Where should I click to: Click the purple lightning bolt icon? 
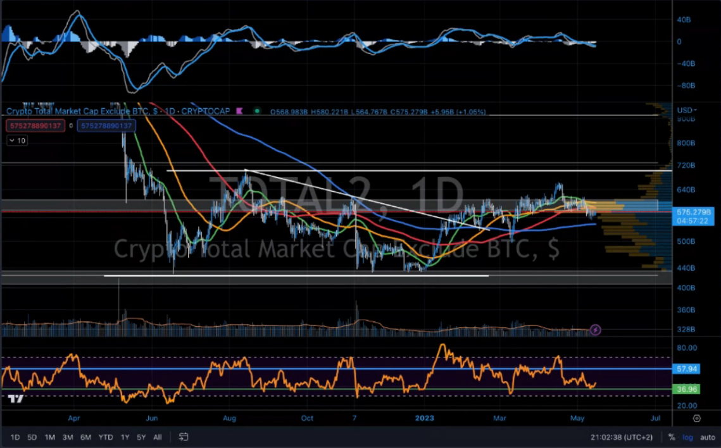[x=595, y=330]
